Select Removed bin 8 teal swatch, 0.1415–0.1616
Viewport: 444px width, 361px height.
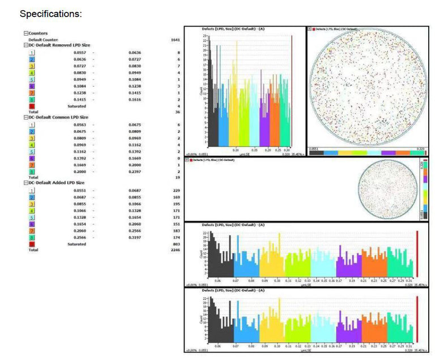pyautogui.click(x=32, y=100)
